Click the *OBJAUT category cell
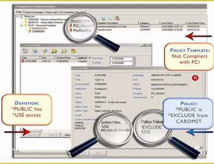The width and height of the screenshot is (214, 164). coord(144,26)
